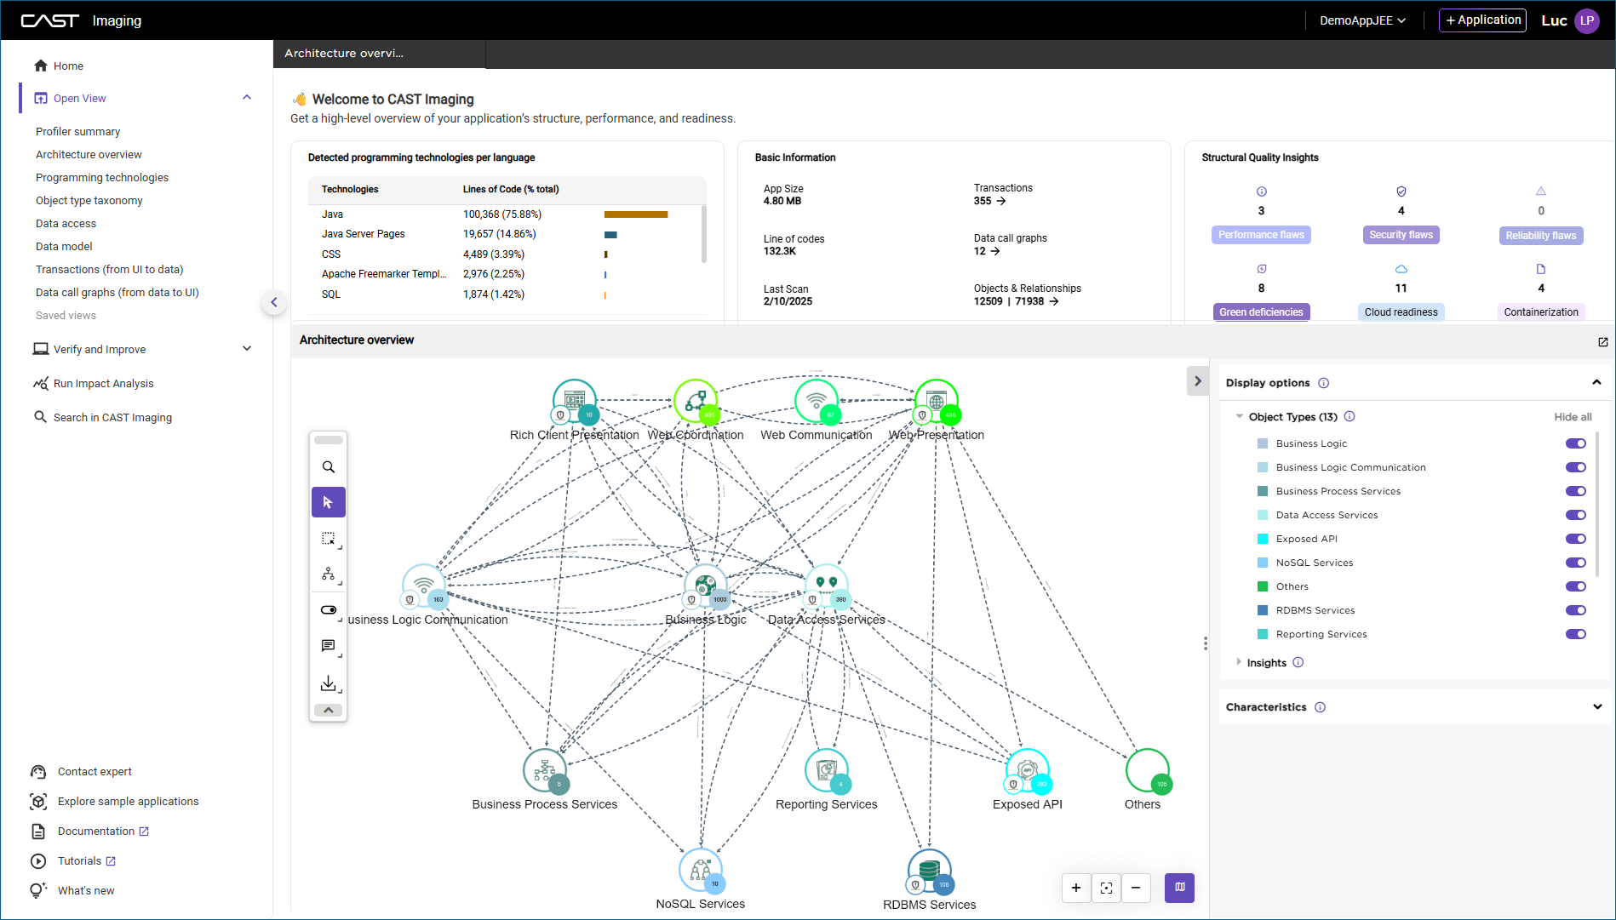Select the pointer cursor tool

coord(328,502)
